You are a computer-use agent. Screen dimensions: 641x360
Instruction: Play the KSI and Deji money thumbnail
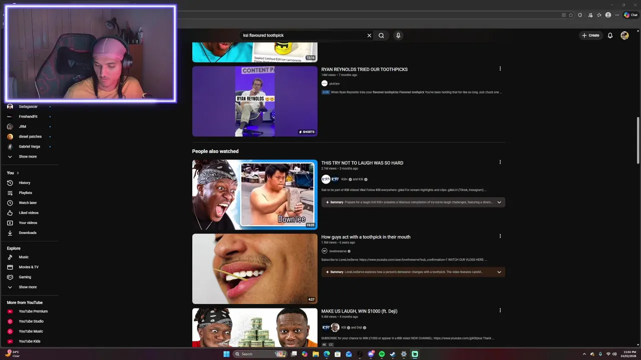point(255,327)
